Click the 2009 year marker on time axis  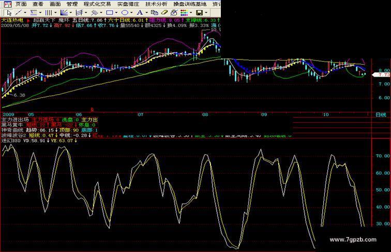pos(8,114)
